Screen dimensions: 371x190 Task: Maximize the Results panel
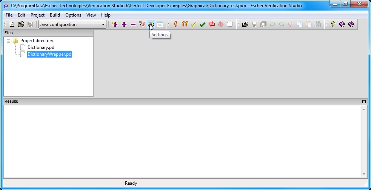click(x=364, y=101)
